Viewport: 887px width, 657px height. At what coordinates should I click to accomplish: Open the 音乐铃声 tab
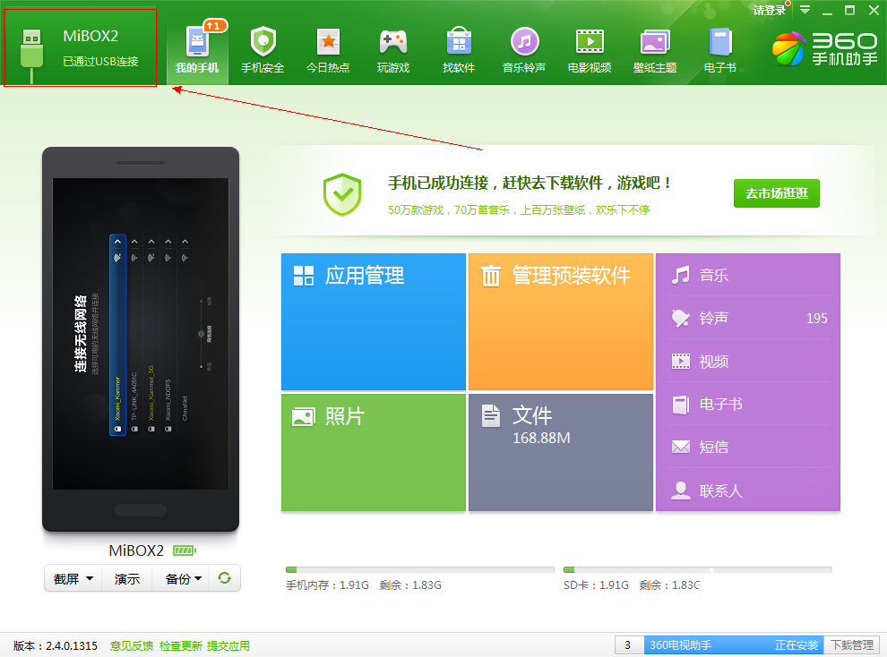[524, 51]
